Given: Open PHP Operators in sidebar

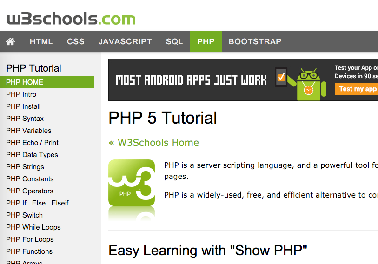Looking at the screenshot, I should (x=30, y=191).
